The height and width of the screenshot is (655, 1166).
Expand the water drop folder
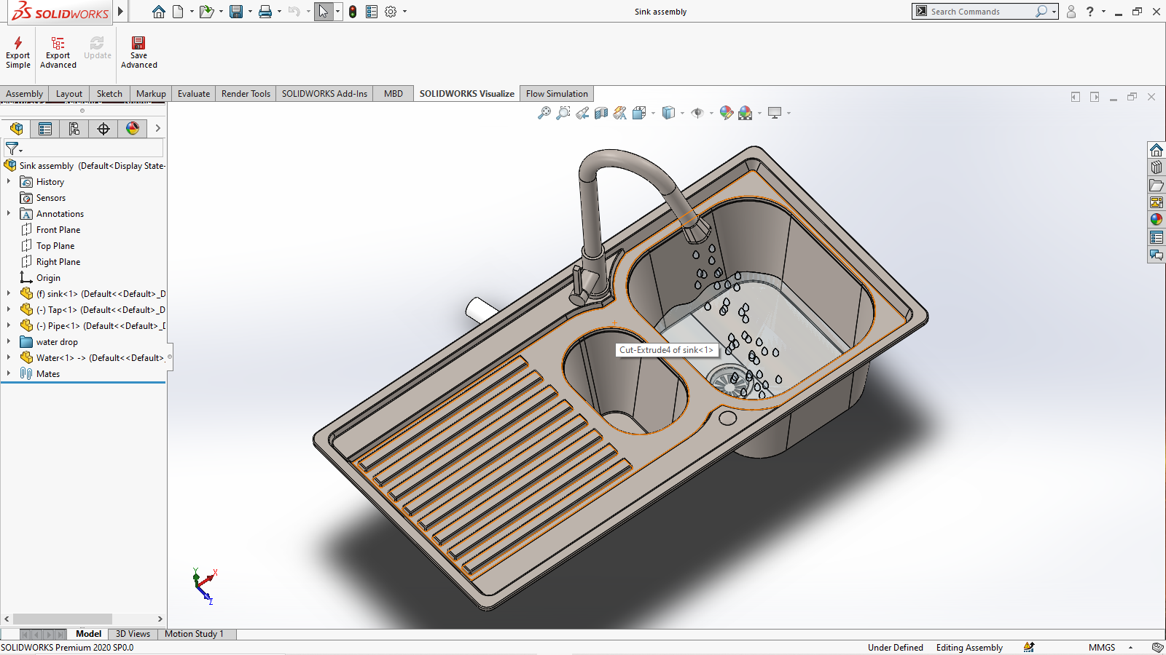click(9, 341)
